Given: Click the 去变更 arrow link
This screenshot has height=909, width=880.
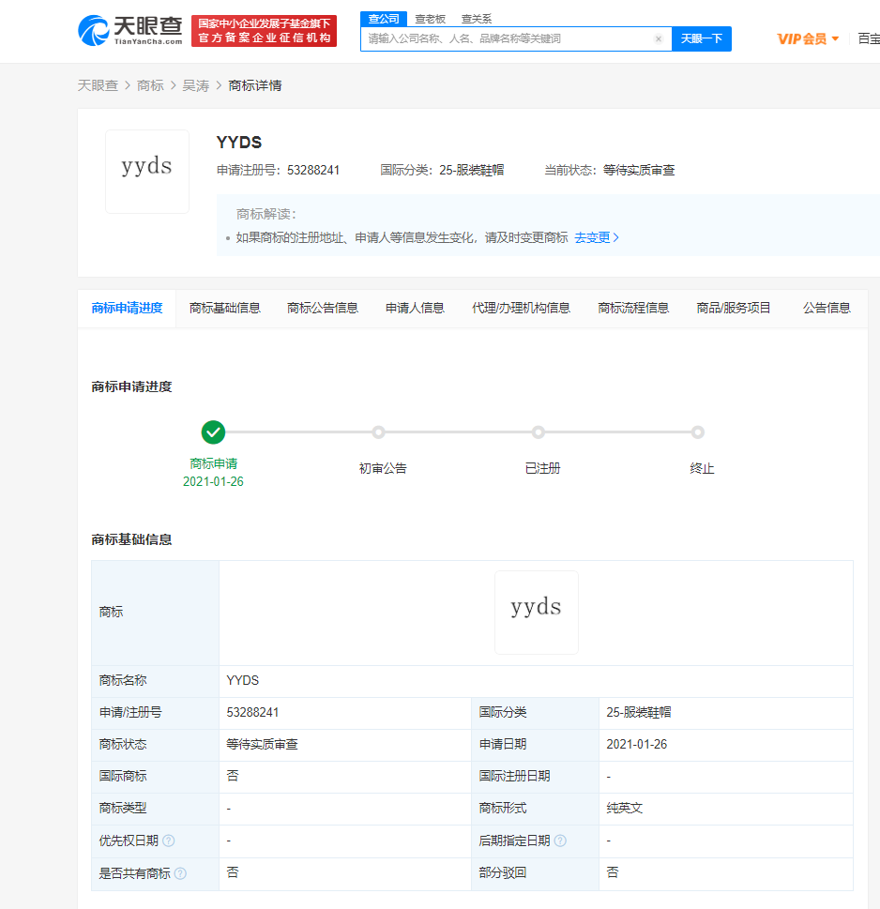Looking at the screenshot, I should (597, 238).
